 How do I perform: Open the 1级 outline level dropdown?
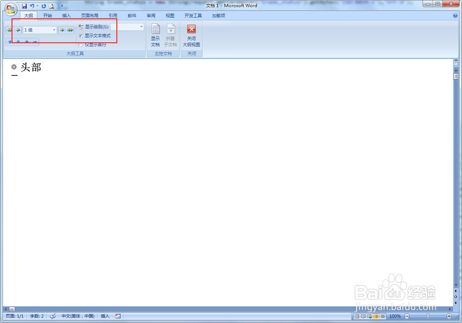(54, 29)
